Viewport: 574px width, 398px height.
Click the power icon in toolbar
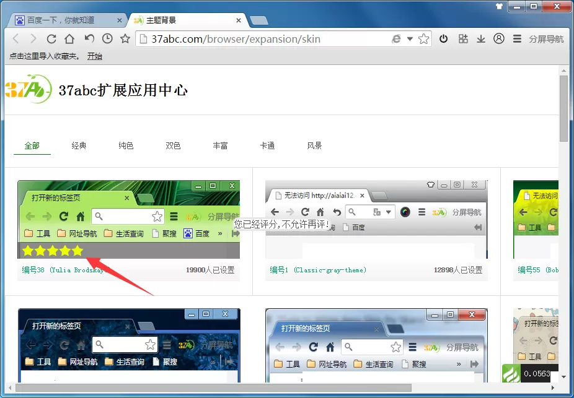click(x=444, y=38)
